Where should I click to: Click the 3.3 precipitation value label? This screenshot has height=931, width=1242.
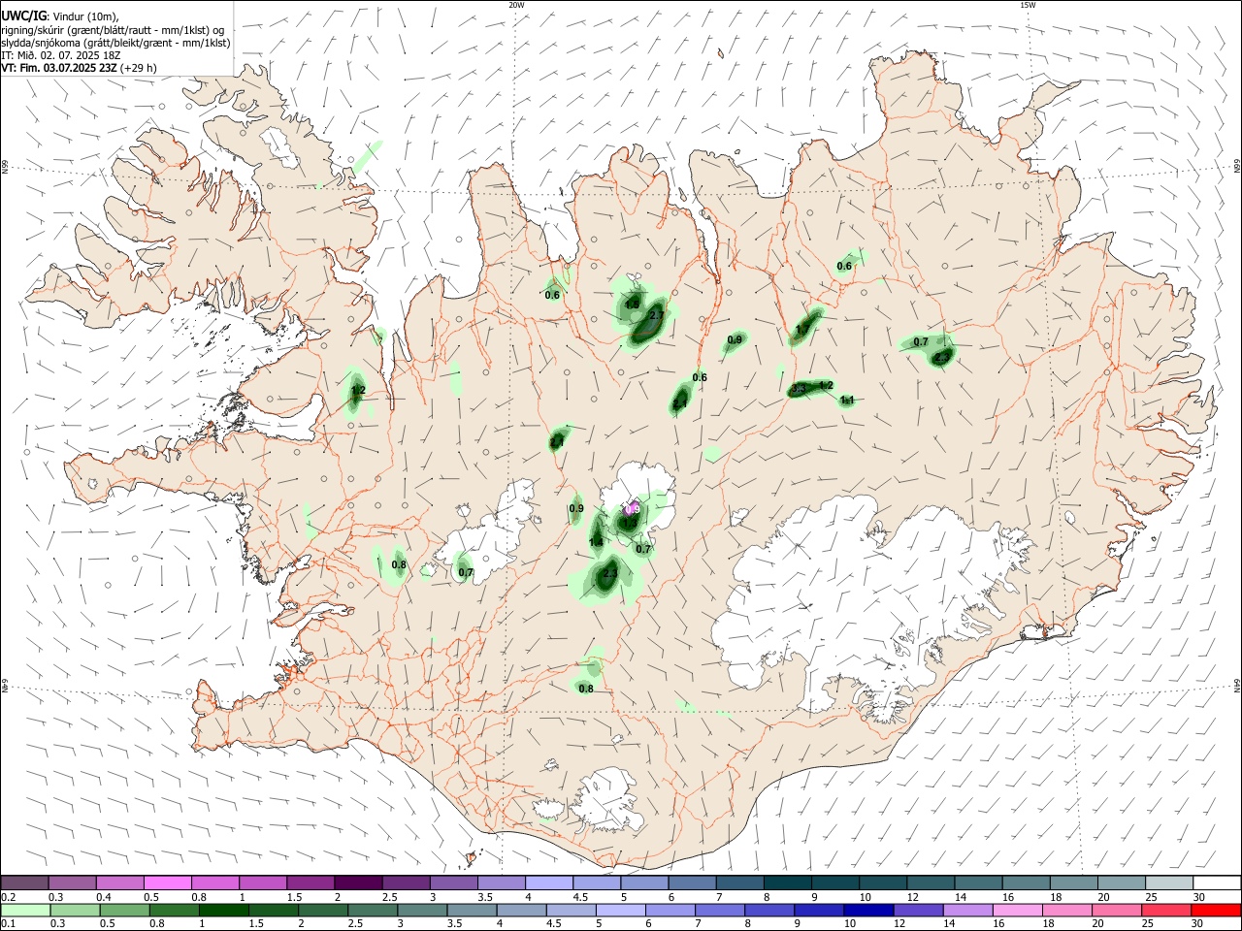(x=799, y=389)
